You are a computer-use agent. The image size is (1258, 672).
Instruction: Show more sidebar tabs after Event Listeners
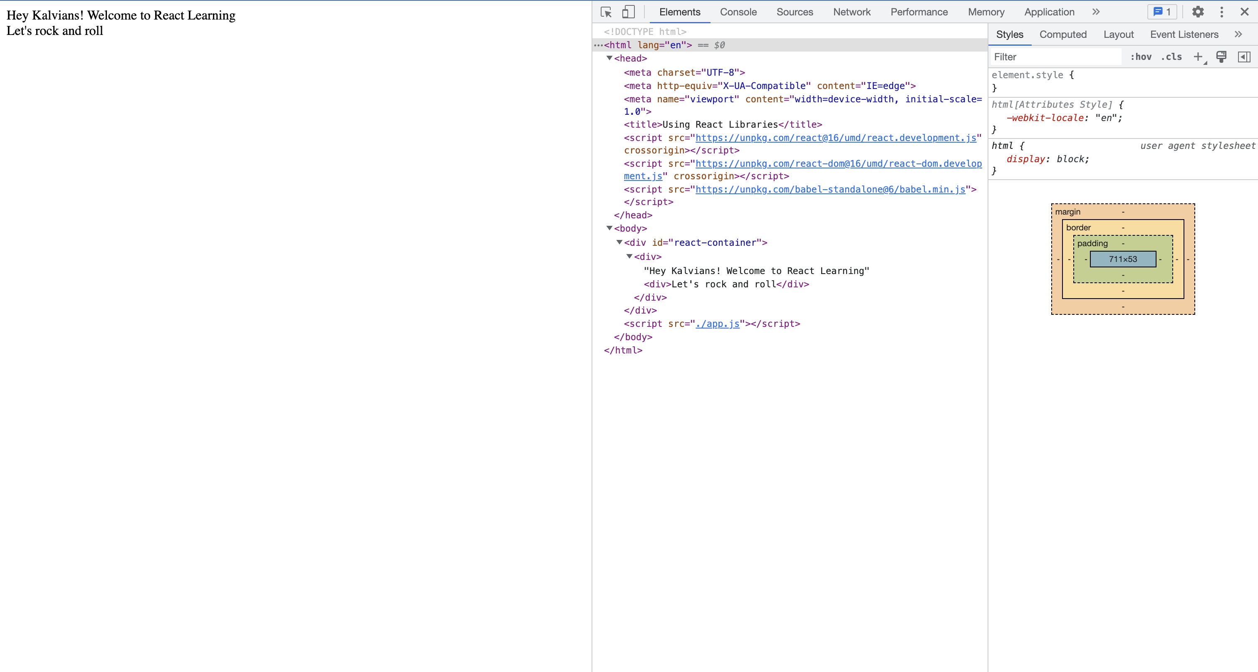point(1238,34)
